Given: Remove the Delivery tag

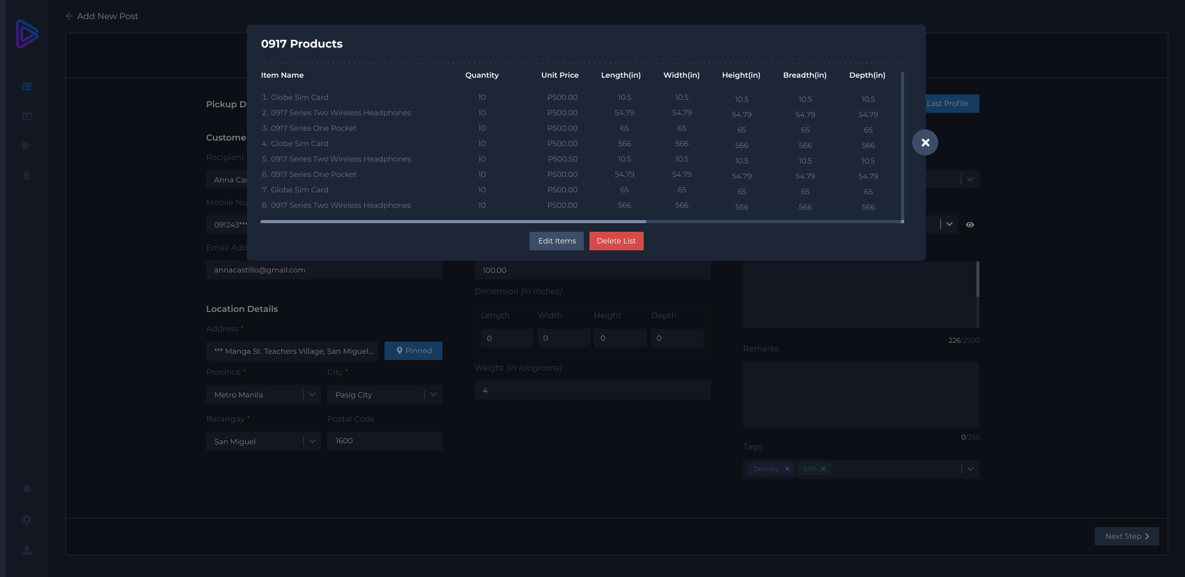Looking at the screenshot, I should 787,469.
